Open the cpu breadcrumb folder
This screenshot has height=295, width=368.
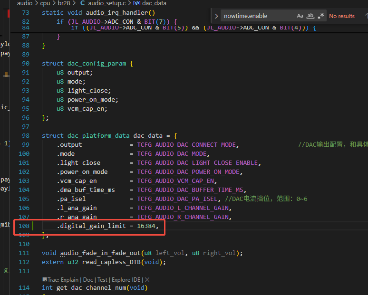[x=45, y=3]
